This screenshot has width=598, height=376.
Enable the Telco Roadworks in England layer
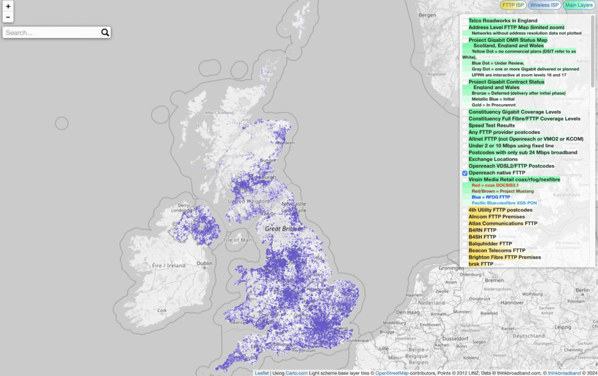(x=465, y=20)
